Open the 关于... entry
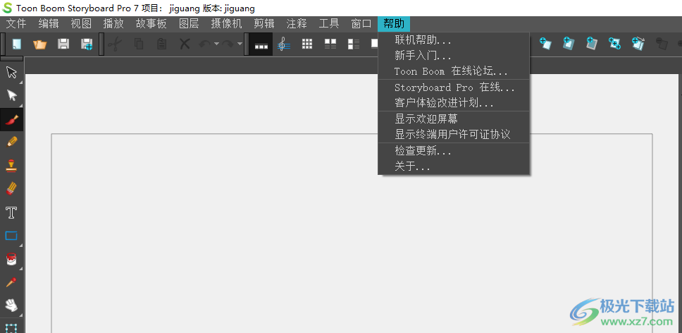The width and height of the screenshot is (682, 333). (454, 166)
